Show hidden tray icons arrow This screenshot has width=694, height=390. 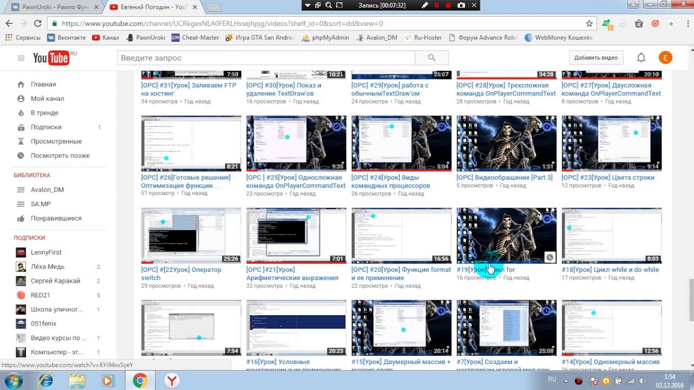click(566, 381)
